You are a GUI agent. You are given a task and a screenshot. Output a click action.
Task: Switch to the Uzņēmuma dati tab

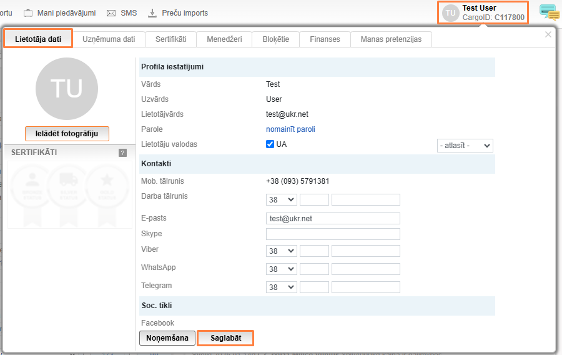109,39
